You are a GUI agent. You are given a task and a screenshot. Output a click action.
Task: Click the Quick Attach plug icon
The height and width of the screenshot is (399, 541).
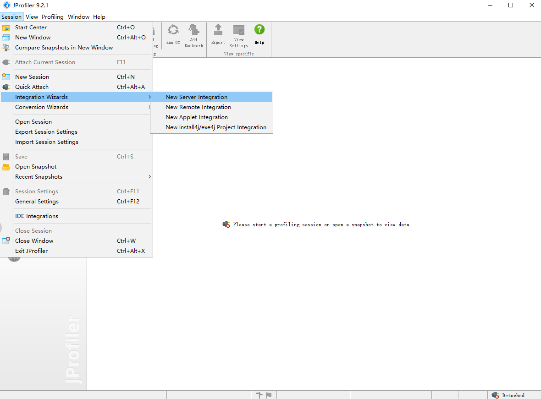point(6,87)
